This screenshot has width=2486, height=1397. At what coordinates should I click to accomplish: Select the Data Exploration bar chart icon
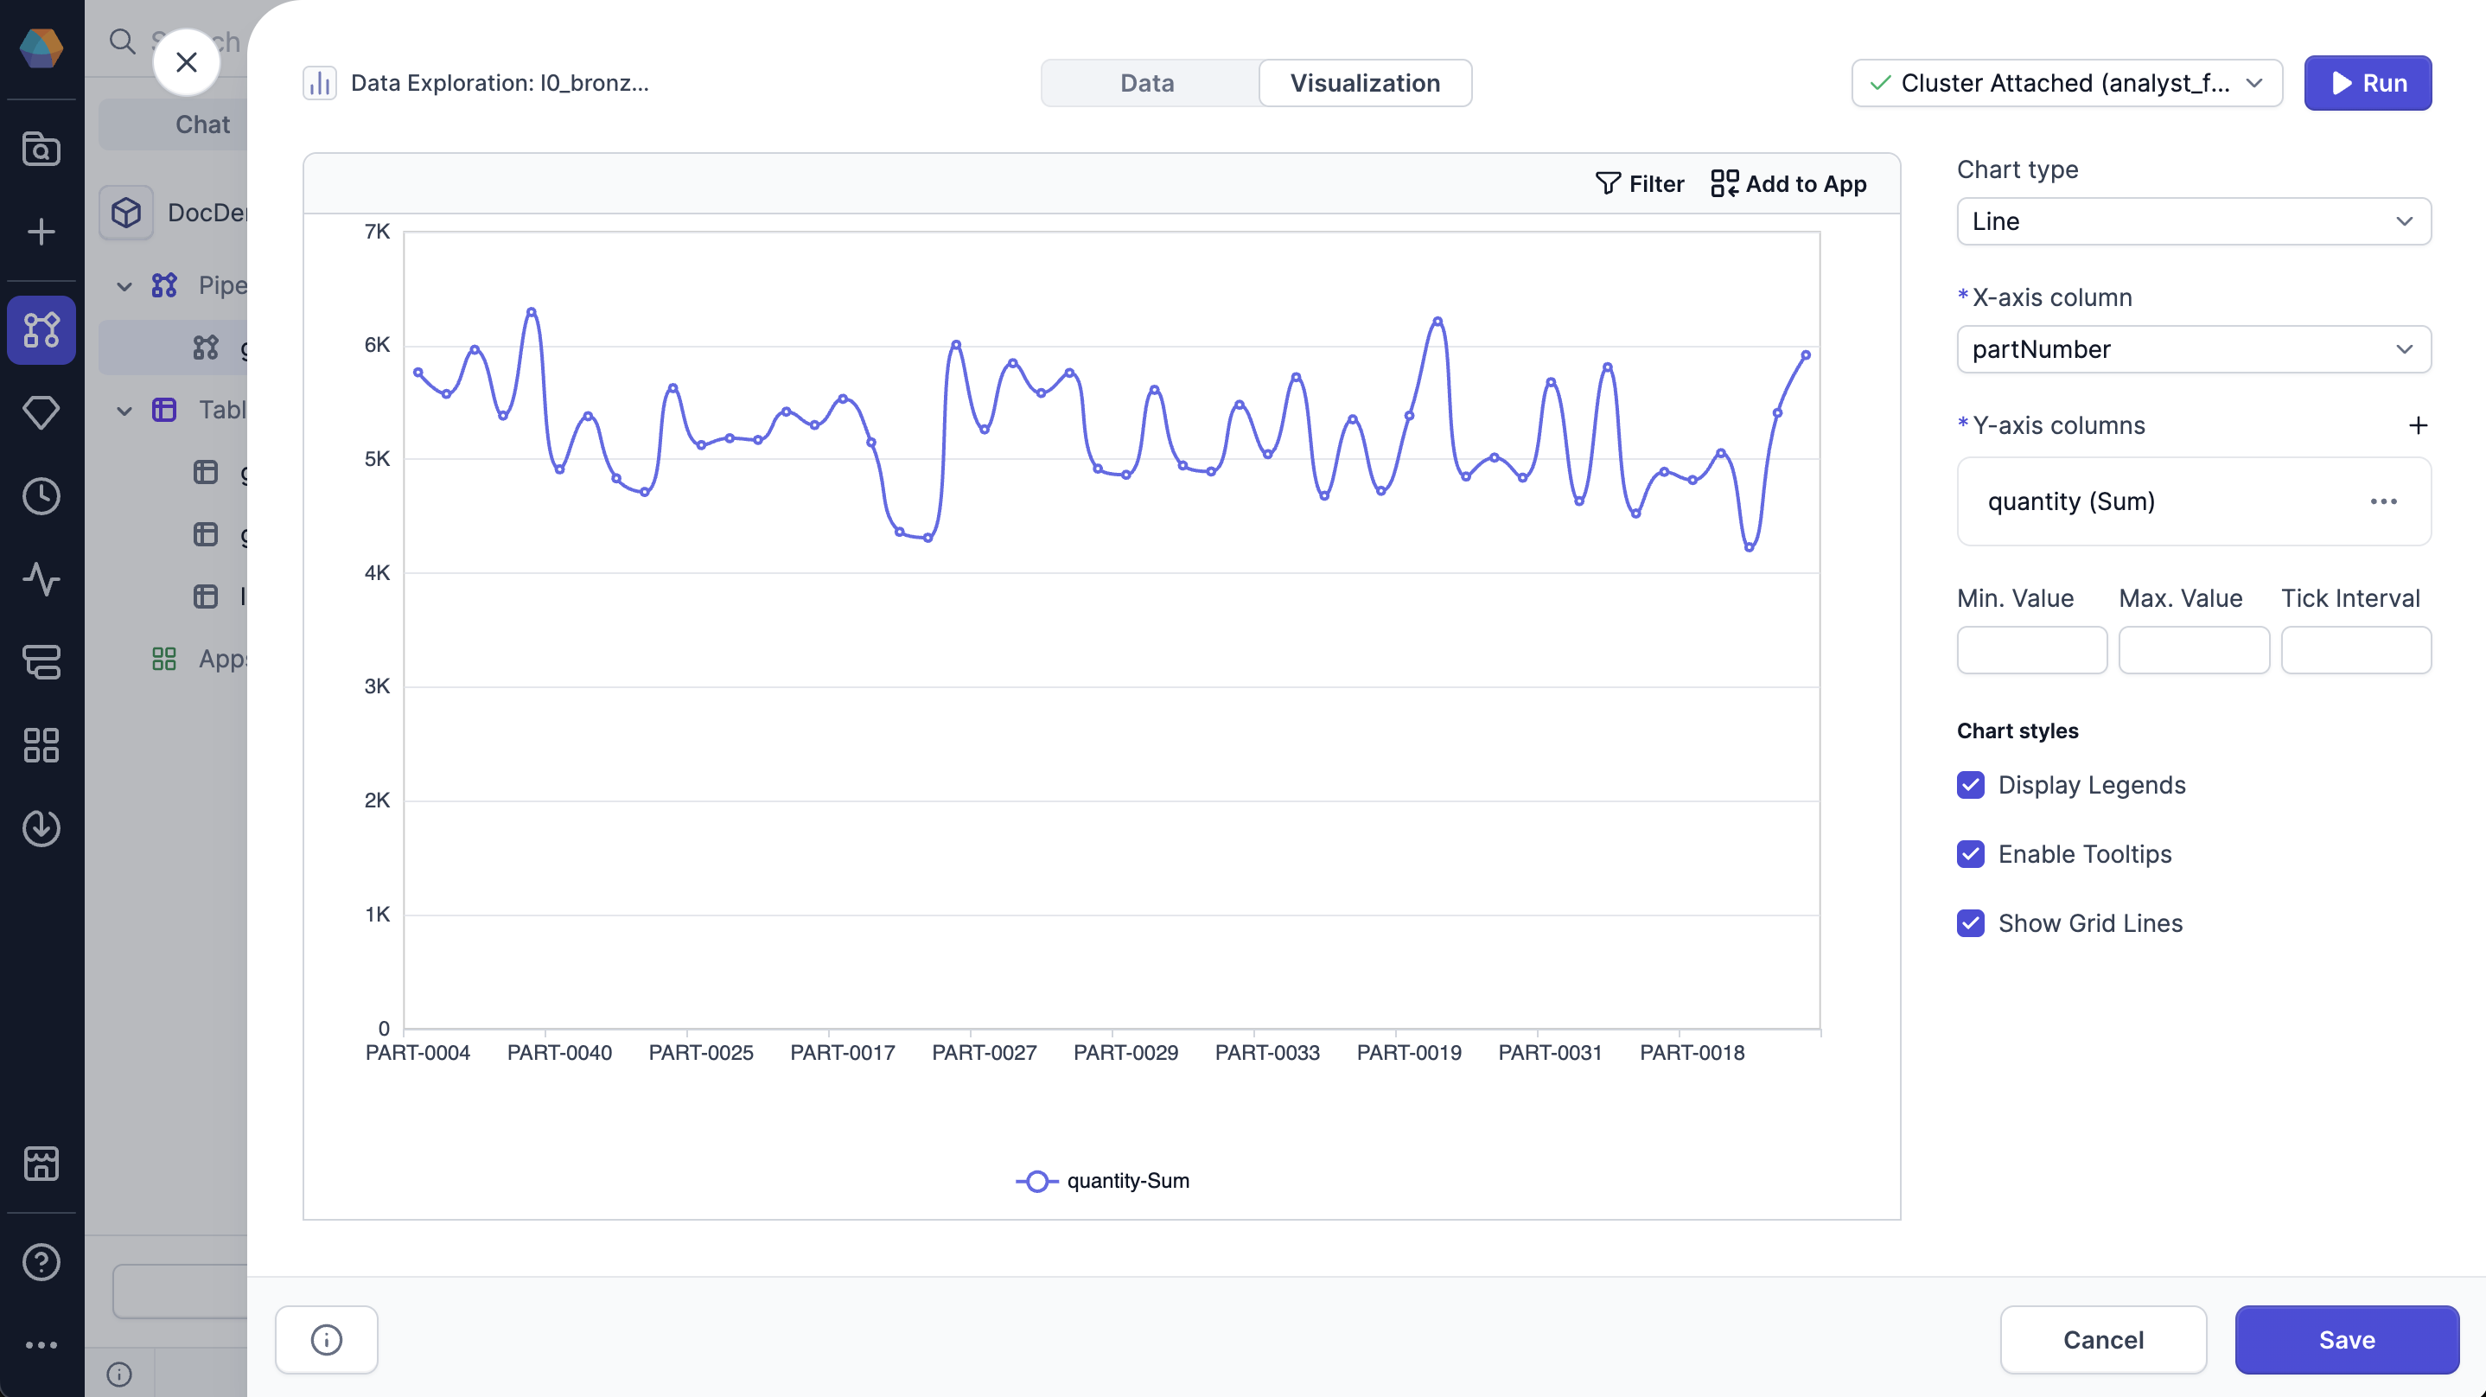318,82
